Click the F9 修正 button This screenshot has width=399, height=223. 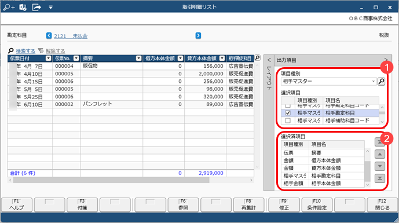(x=284, y=205)
